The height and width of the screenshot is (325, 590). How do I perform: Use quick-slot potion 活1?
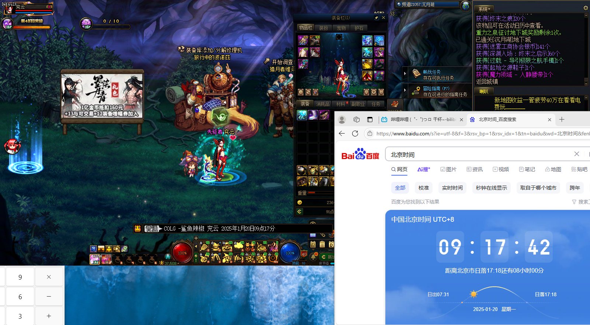(95, 259)
